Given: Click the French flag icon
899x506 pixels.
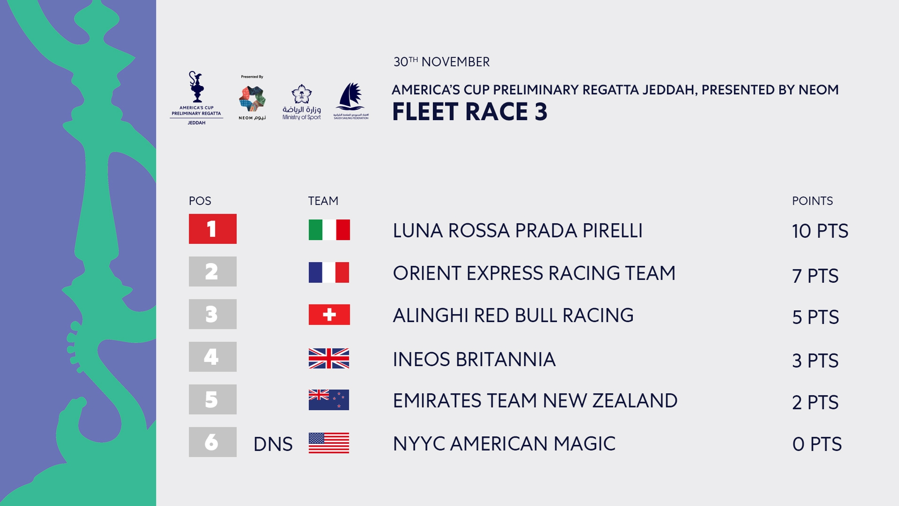Looking at the screenshot, I should [329, 272].
